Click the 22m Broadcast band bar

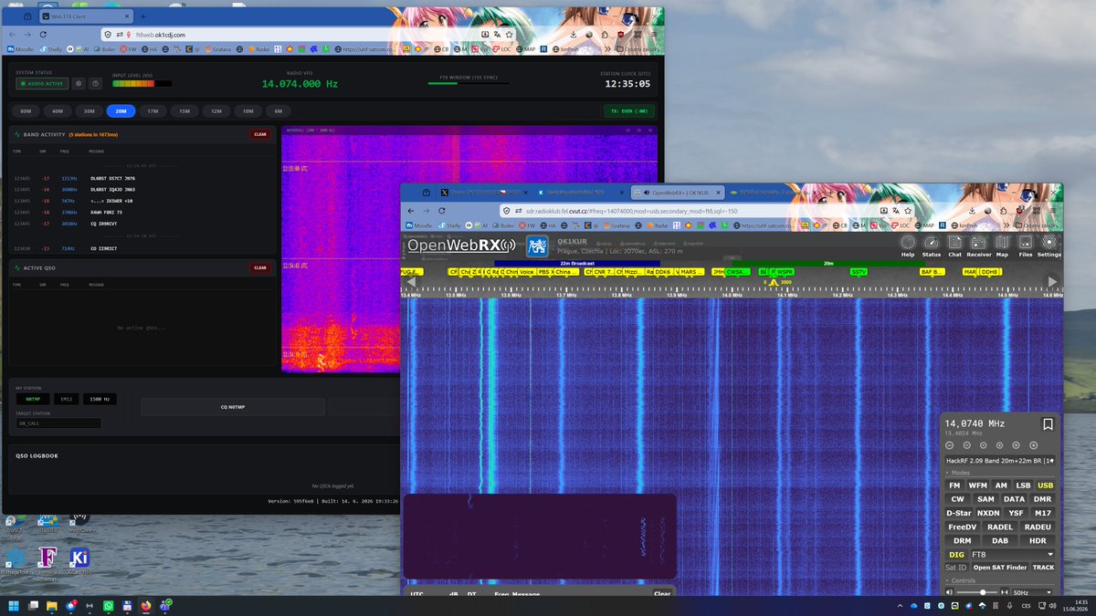tap(577, 263)
